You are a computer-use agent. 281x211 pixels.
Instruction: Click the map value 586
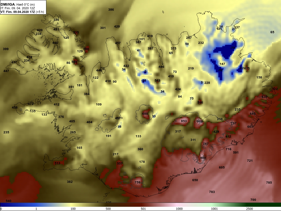click(x=200, y=102)
